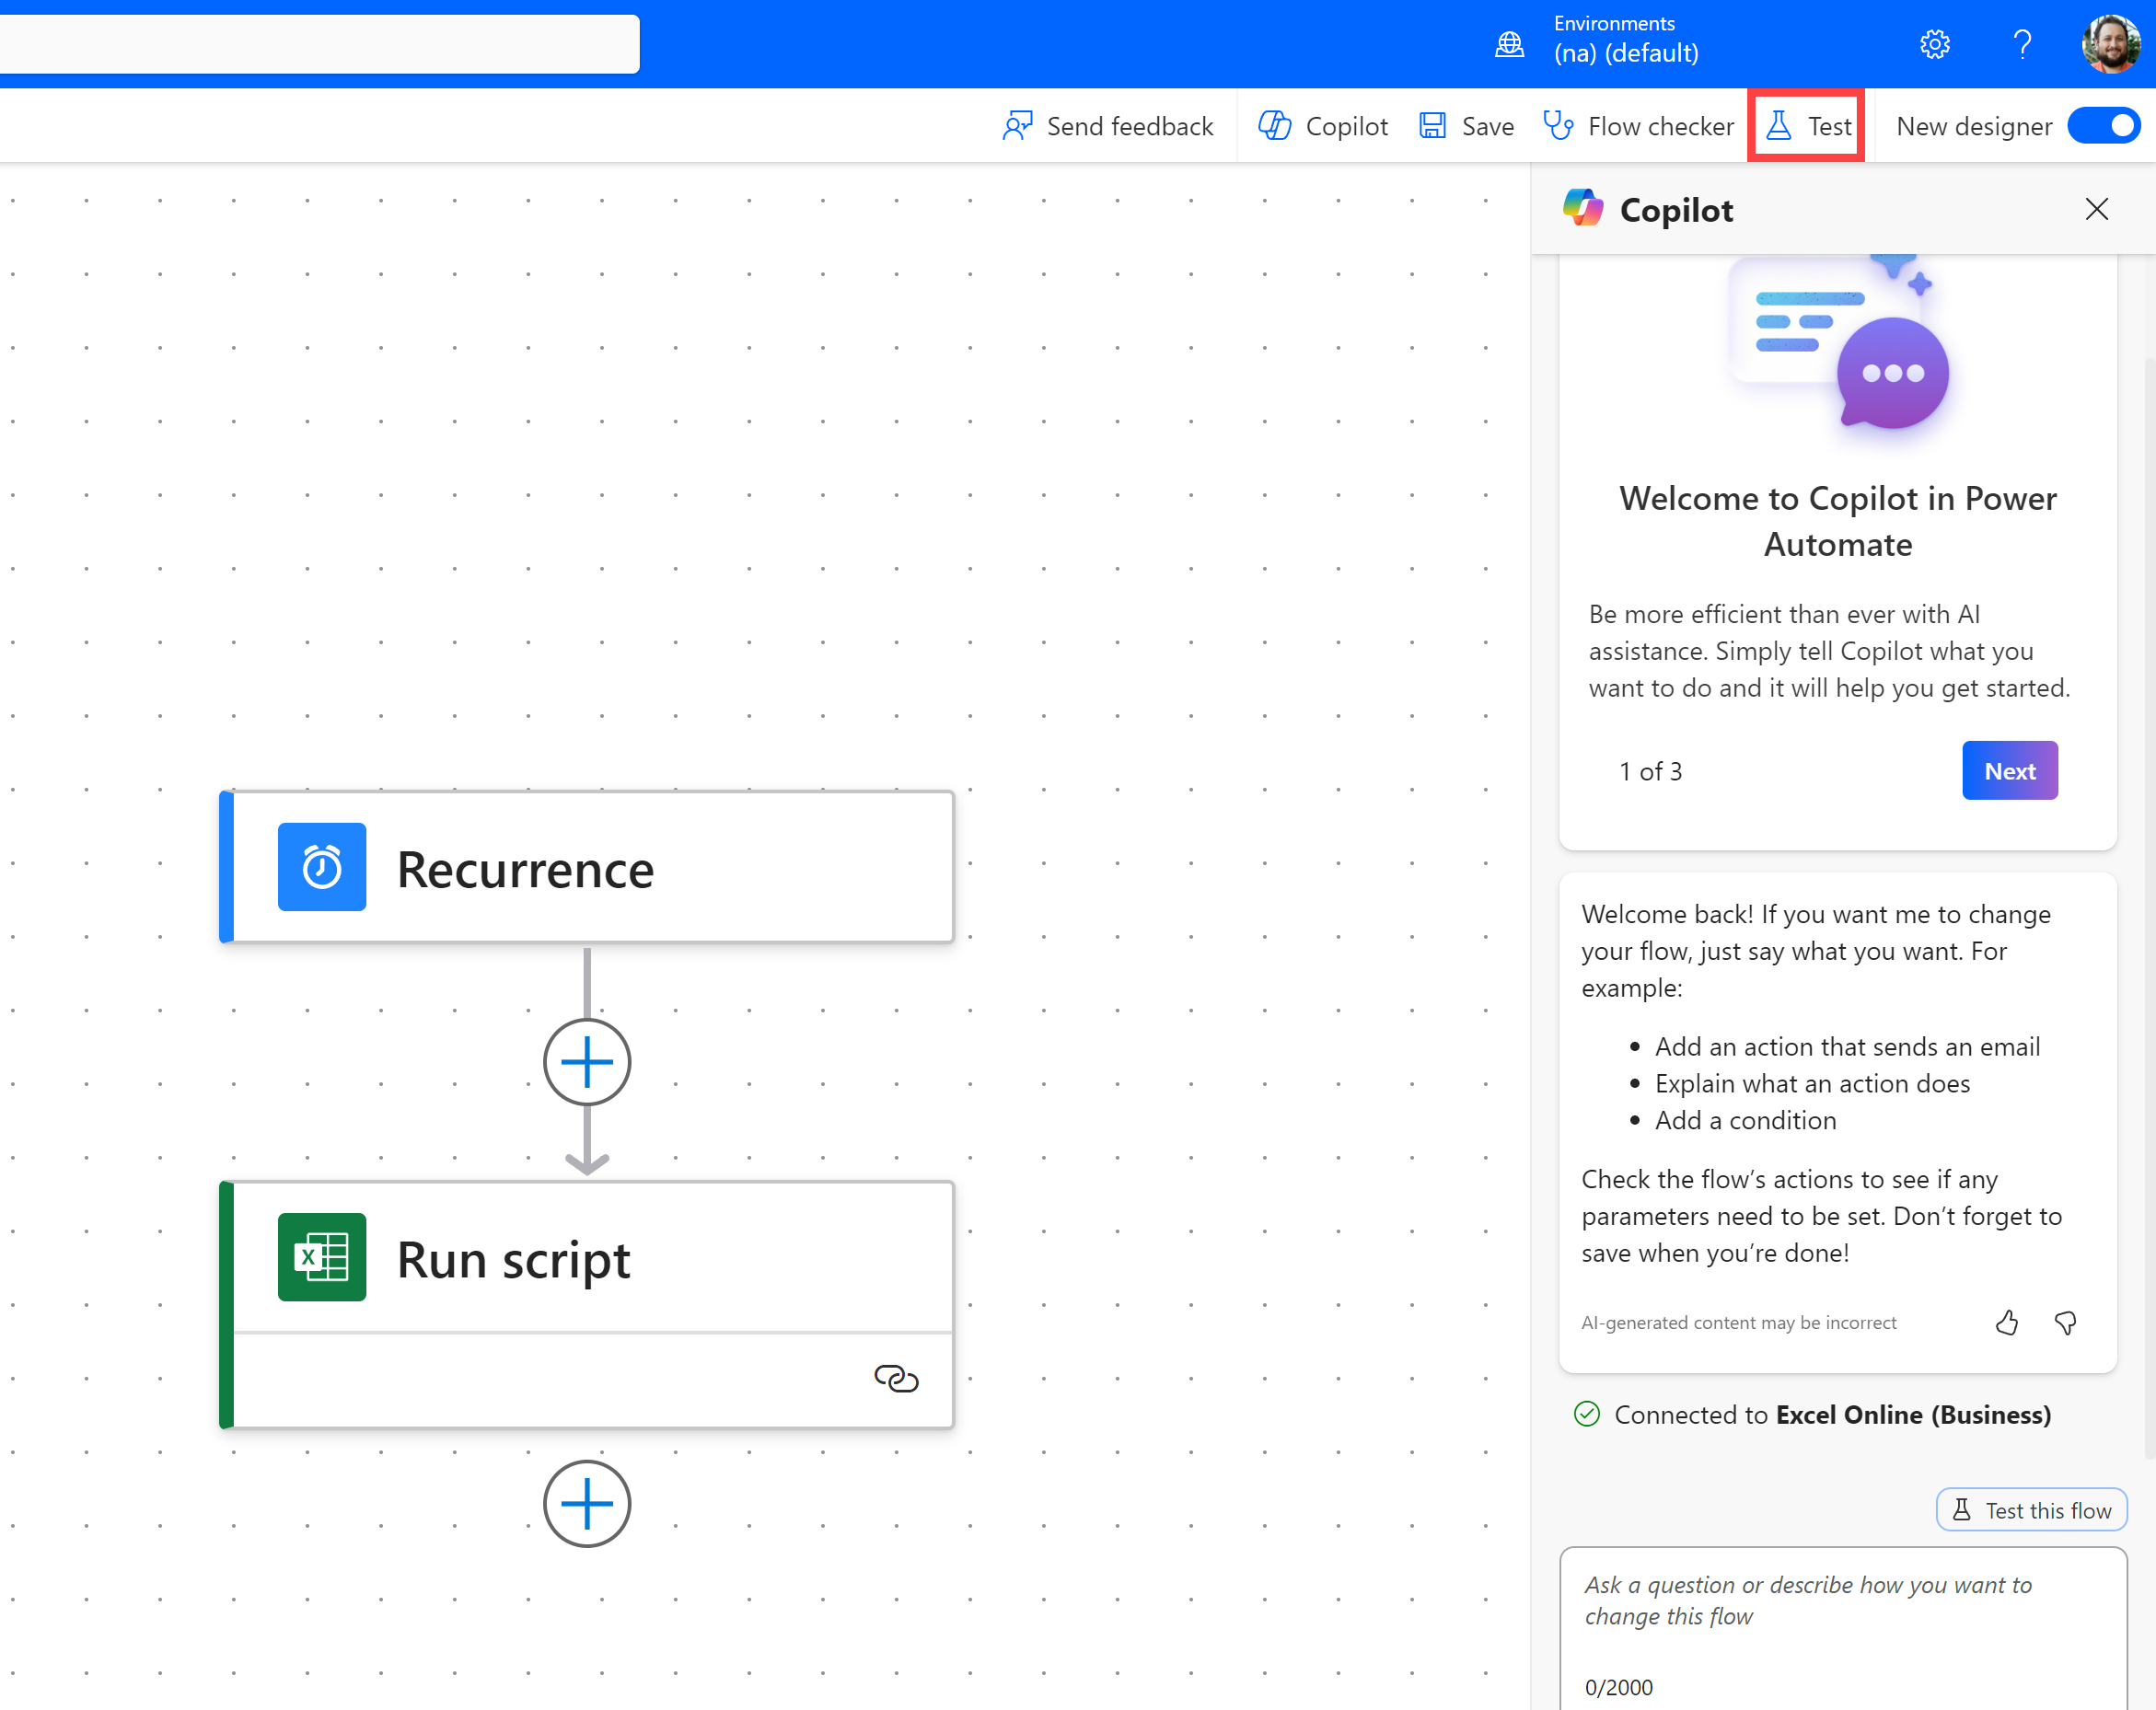
Task: Open Flow checker from the toolbar
Action: 1638,126
